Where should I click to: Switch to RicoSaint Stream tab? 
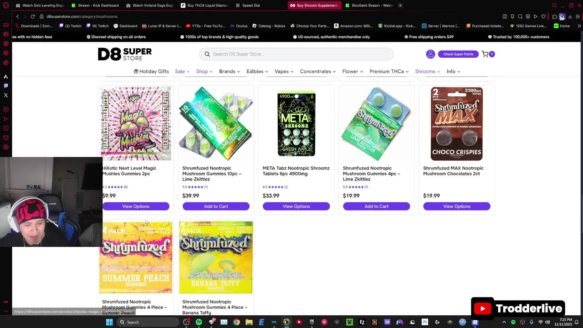(x=369, y=5)
